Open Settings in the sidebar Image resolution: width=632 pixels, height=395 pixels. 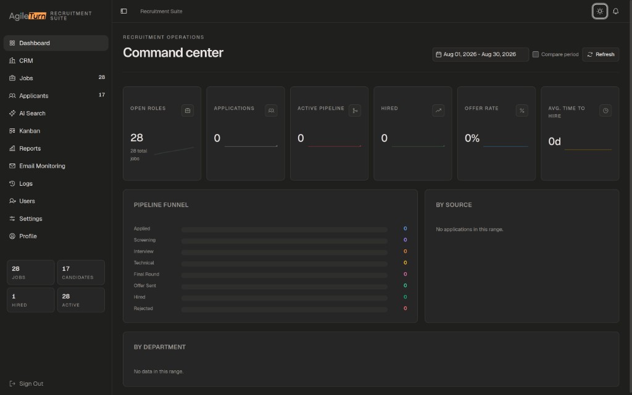pos(56,218)
